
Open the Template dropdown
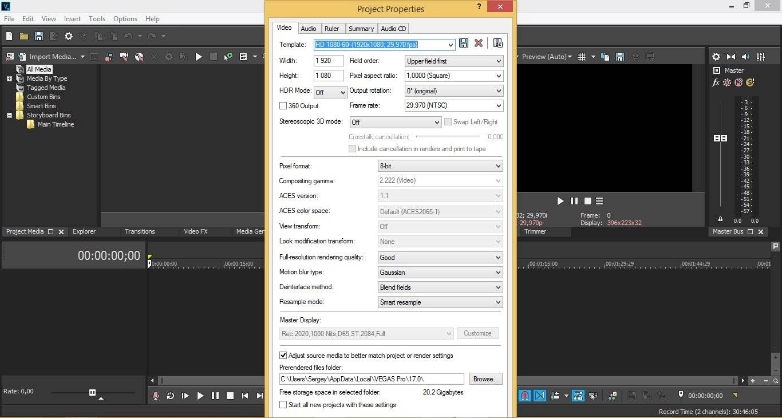point(451,45)
